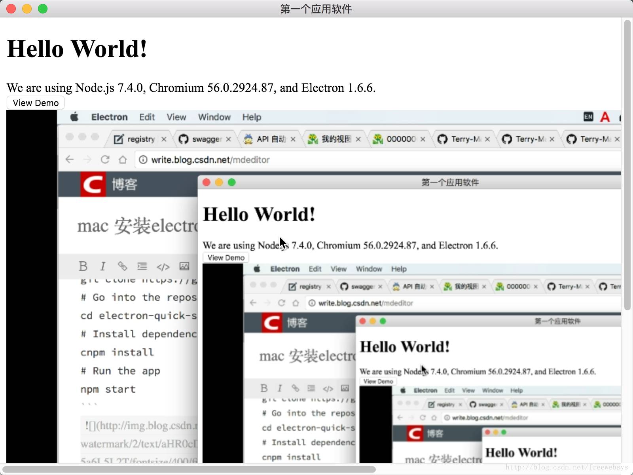Click the green zoom button of largest mirrored Hello World window

[231, 182]
